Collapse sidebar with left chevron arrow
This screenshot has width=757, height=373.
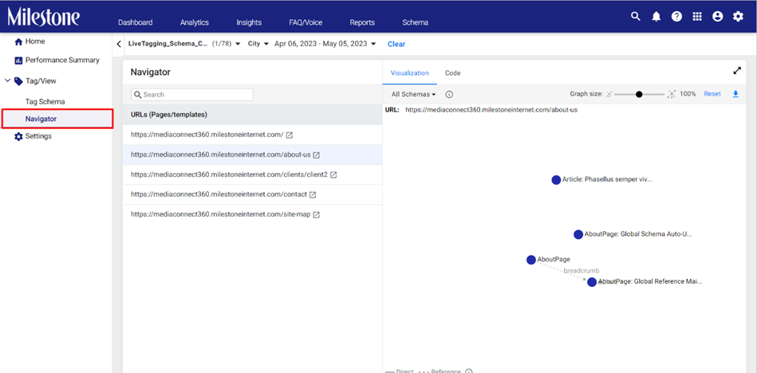(119, 45)
